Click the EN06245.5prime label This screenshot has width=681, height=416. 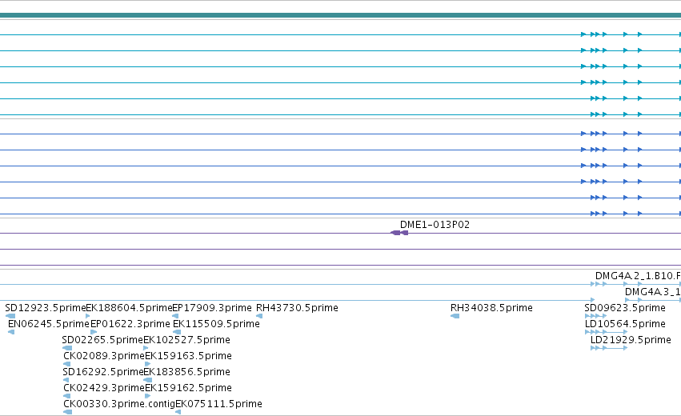[49, 324]
